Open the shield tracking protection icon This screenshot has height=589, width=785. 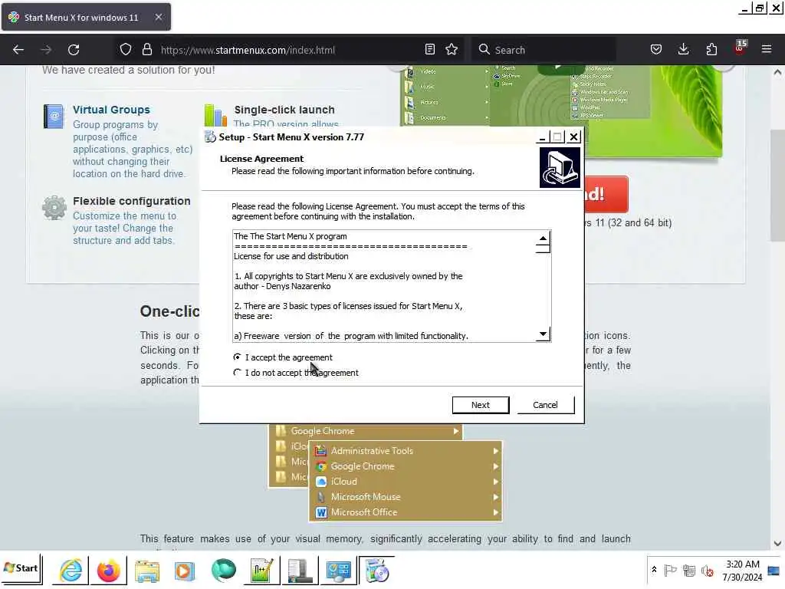[x=126, y=49]
